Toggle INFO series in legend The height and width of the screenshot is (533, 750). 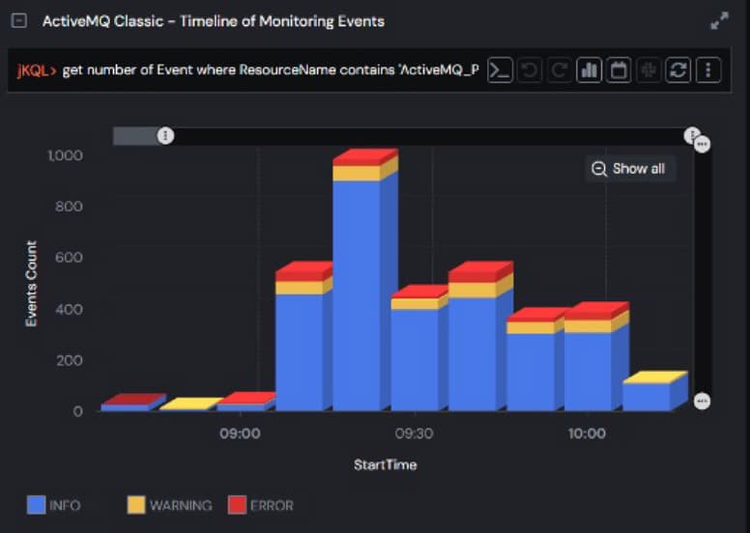click(x=54, y=505)
